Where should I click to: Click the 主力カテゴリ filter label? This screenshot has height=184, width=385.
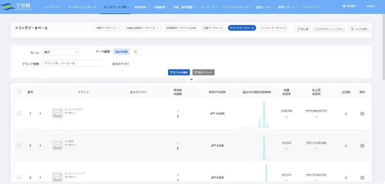[121, 64]
